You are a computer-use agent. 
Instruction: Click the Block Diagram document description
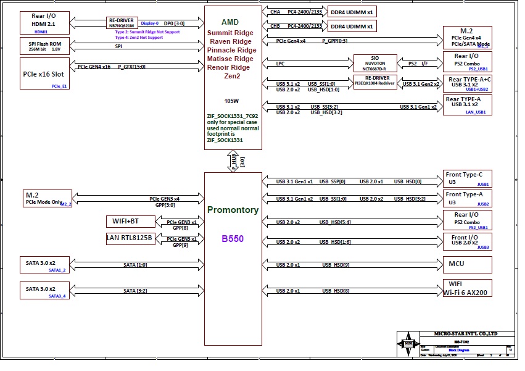point(459,350)
